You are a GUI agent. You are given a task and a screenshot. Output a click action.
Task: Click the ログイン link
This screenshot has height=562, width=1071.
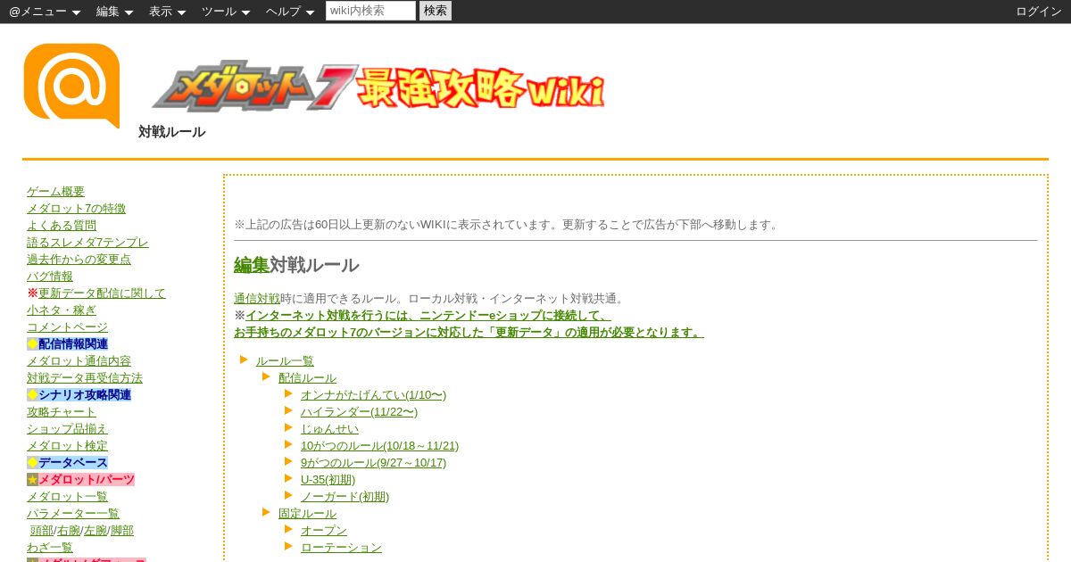pos(1039,12)
